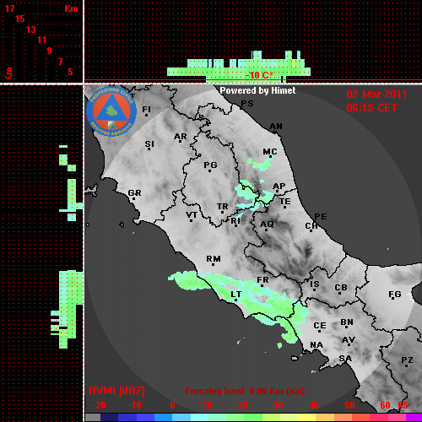Click the '60' dBZ scale value
Viewport: 422px width, 422px height.
pyautogui.click(x=385, y=405)
